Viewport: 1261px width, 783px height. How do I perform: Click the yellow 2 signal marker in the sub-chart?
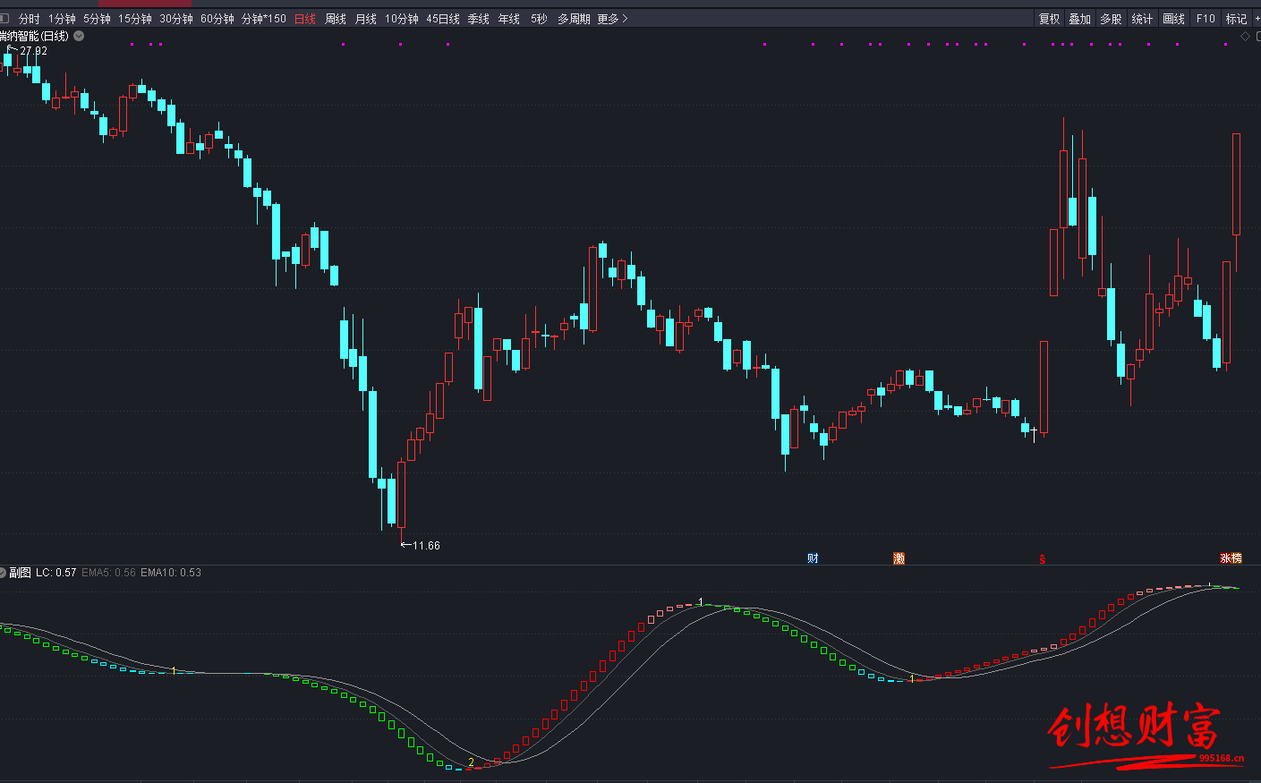(x=471, y=763)
